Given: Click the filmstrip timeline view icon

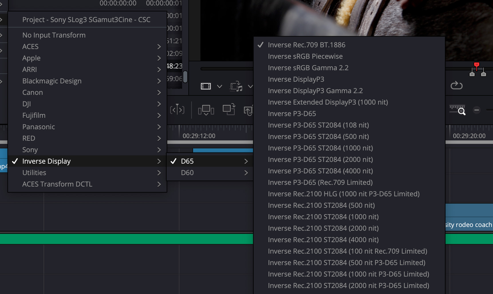Looking at the screenshot, I should pos(206,86).
